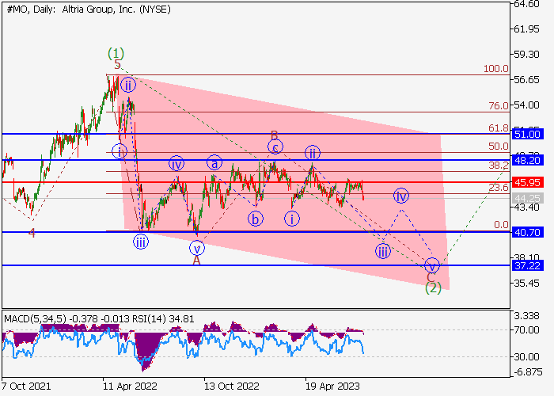Image resolution: width=554 pixels, height=396 pixels.
Task: Click the green (1) wave label
Action: pyautogui.click(x=116, y=54)
